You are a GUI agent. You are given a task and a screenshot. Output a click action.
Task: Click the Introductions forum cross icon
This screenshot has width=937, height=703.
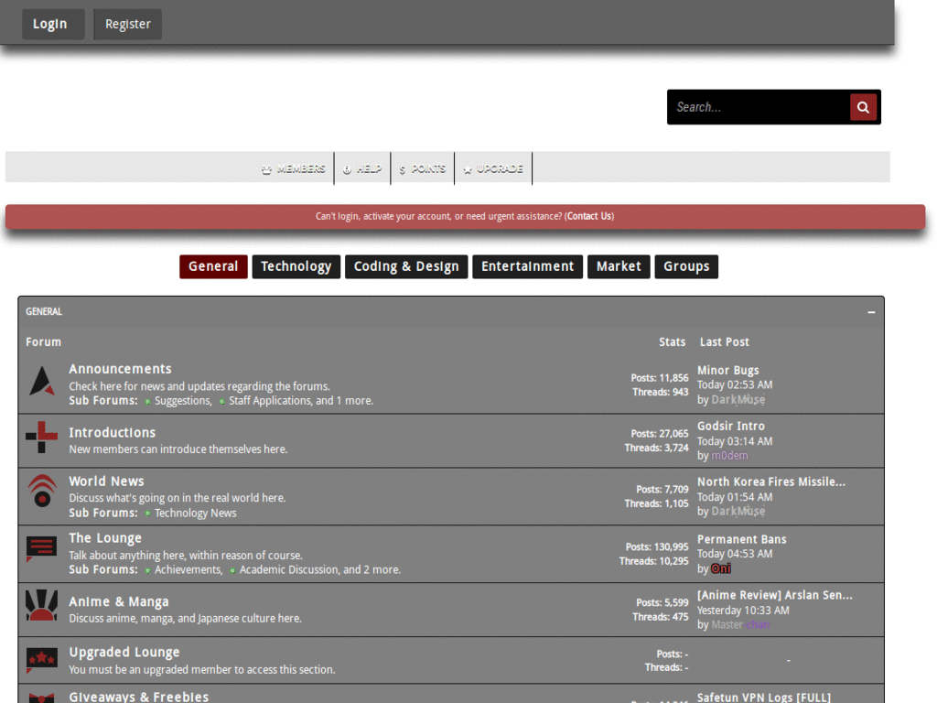tap(42, 437)
